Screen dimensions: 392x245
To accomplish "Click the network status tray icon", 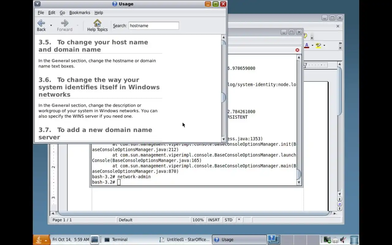I will pos(327,240).
